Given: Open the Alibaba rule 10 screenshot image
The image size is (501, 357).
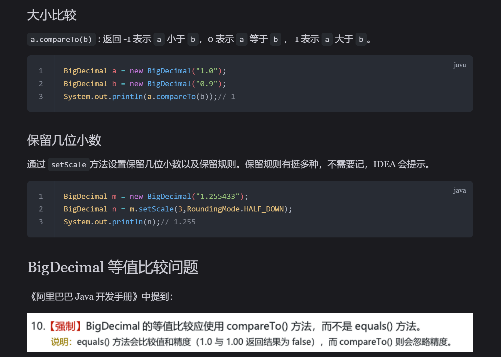Looking at the screenshot, I should (x=250, y=333).
